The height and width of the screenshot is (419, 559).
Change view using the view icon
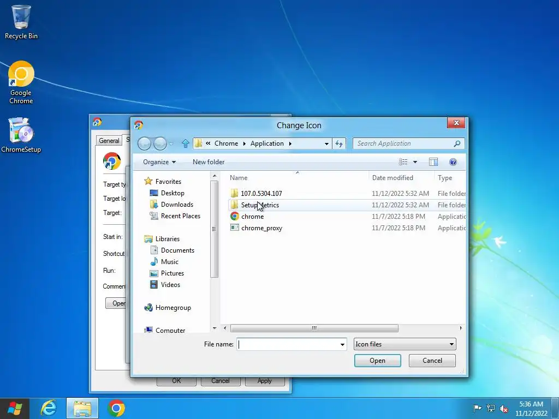click(x=403, y=162)
